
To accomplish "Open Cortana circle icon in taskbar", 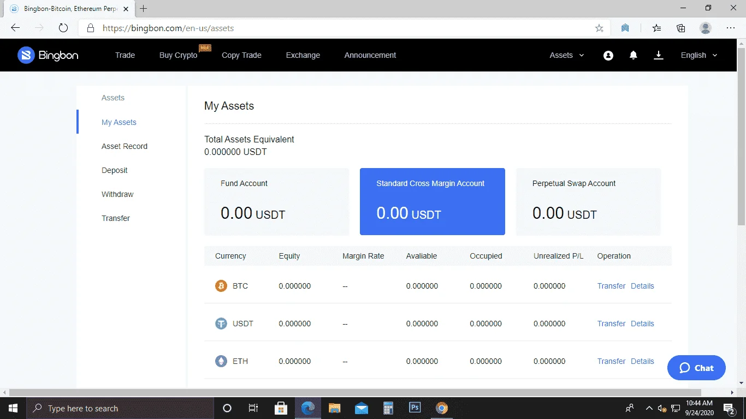I will coord(227,408).
